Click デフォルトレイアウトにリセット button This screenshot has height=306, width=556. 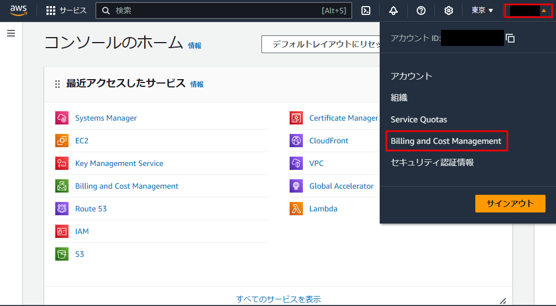pyautogui.click(x=321, y=44)
